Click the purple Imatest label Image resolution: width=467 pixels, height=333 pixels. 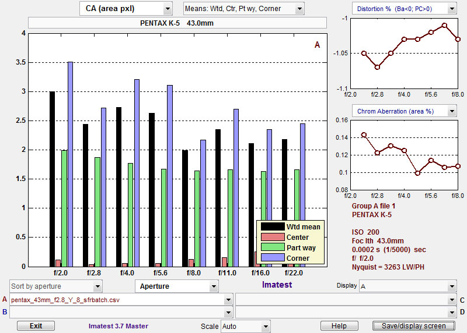(277, 285)
